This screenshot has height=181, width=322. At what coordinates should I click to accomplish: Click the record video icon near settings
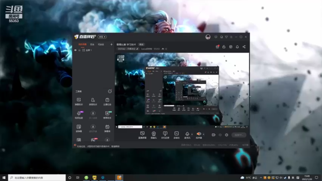point(214,135)
